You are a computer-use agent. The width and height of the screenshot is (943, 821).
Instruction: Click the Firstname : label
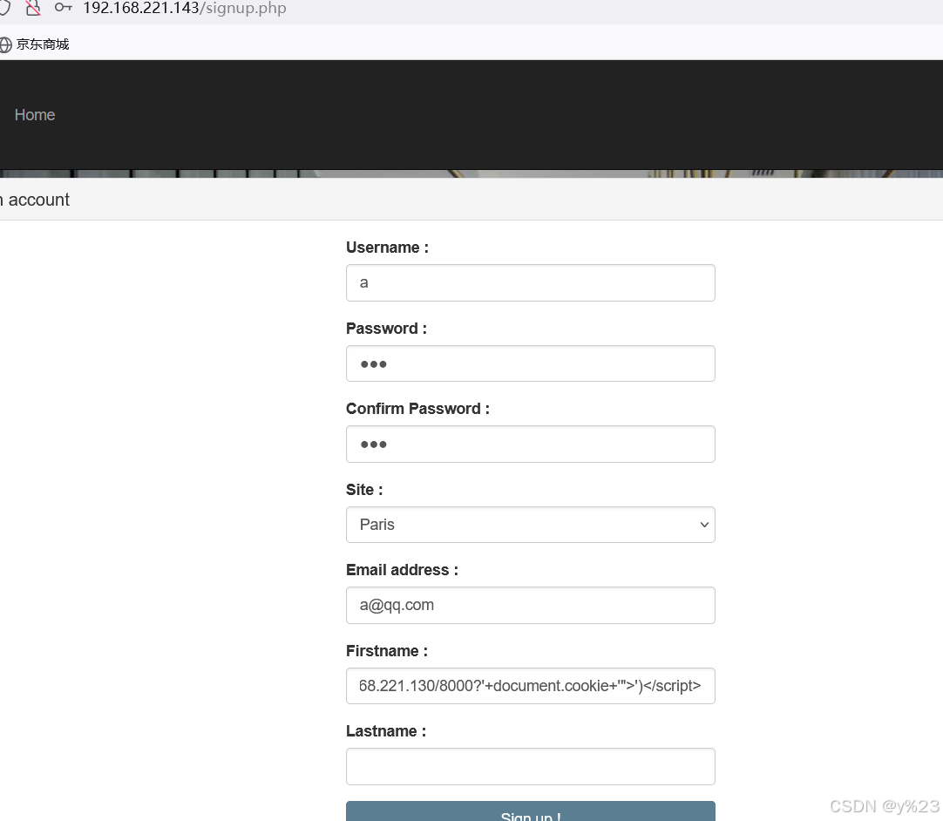(x=387, y=651)
